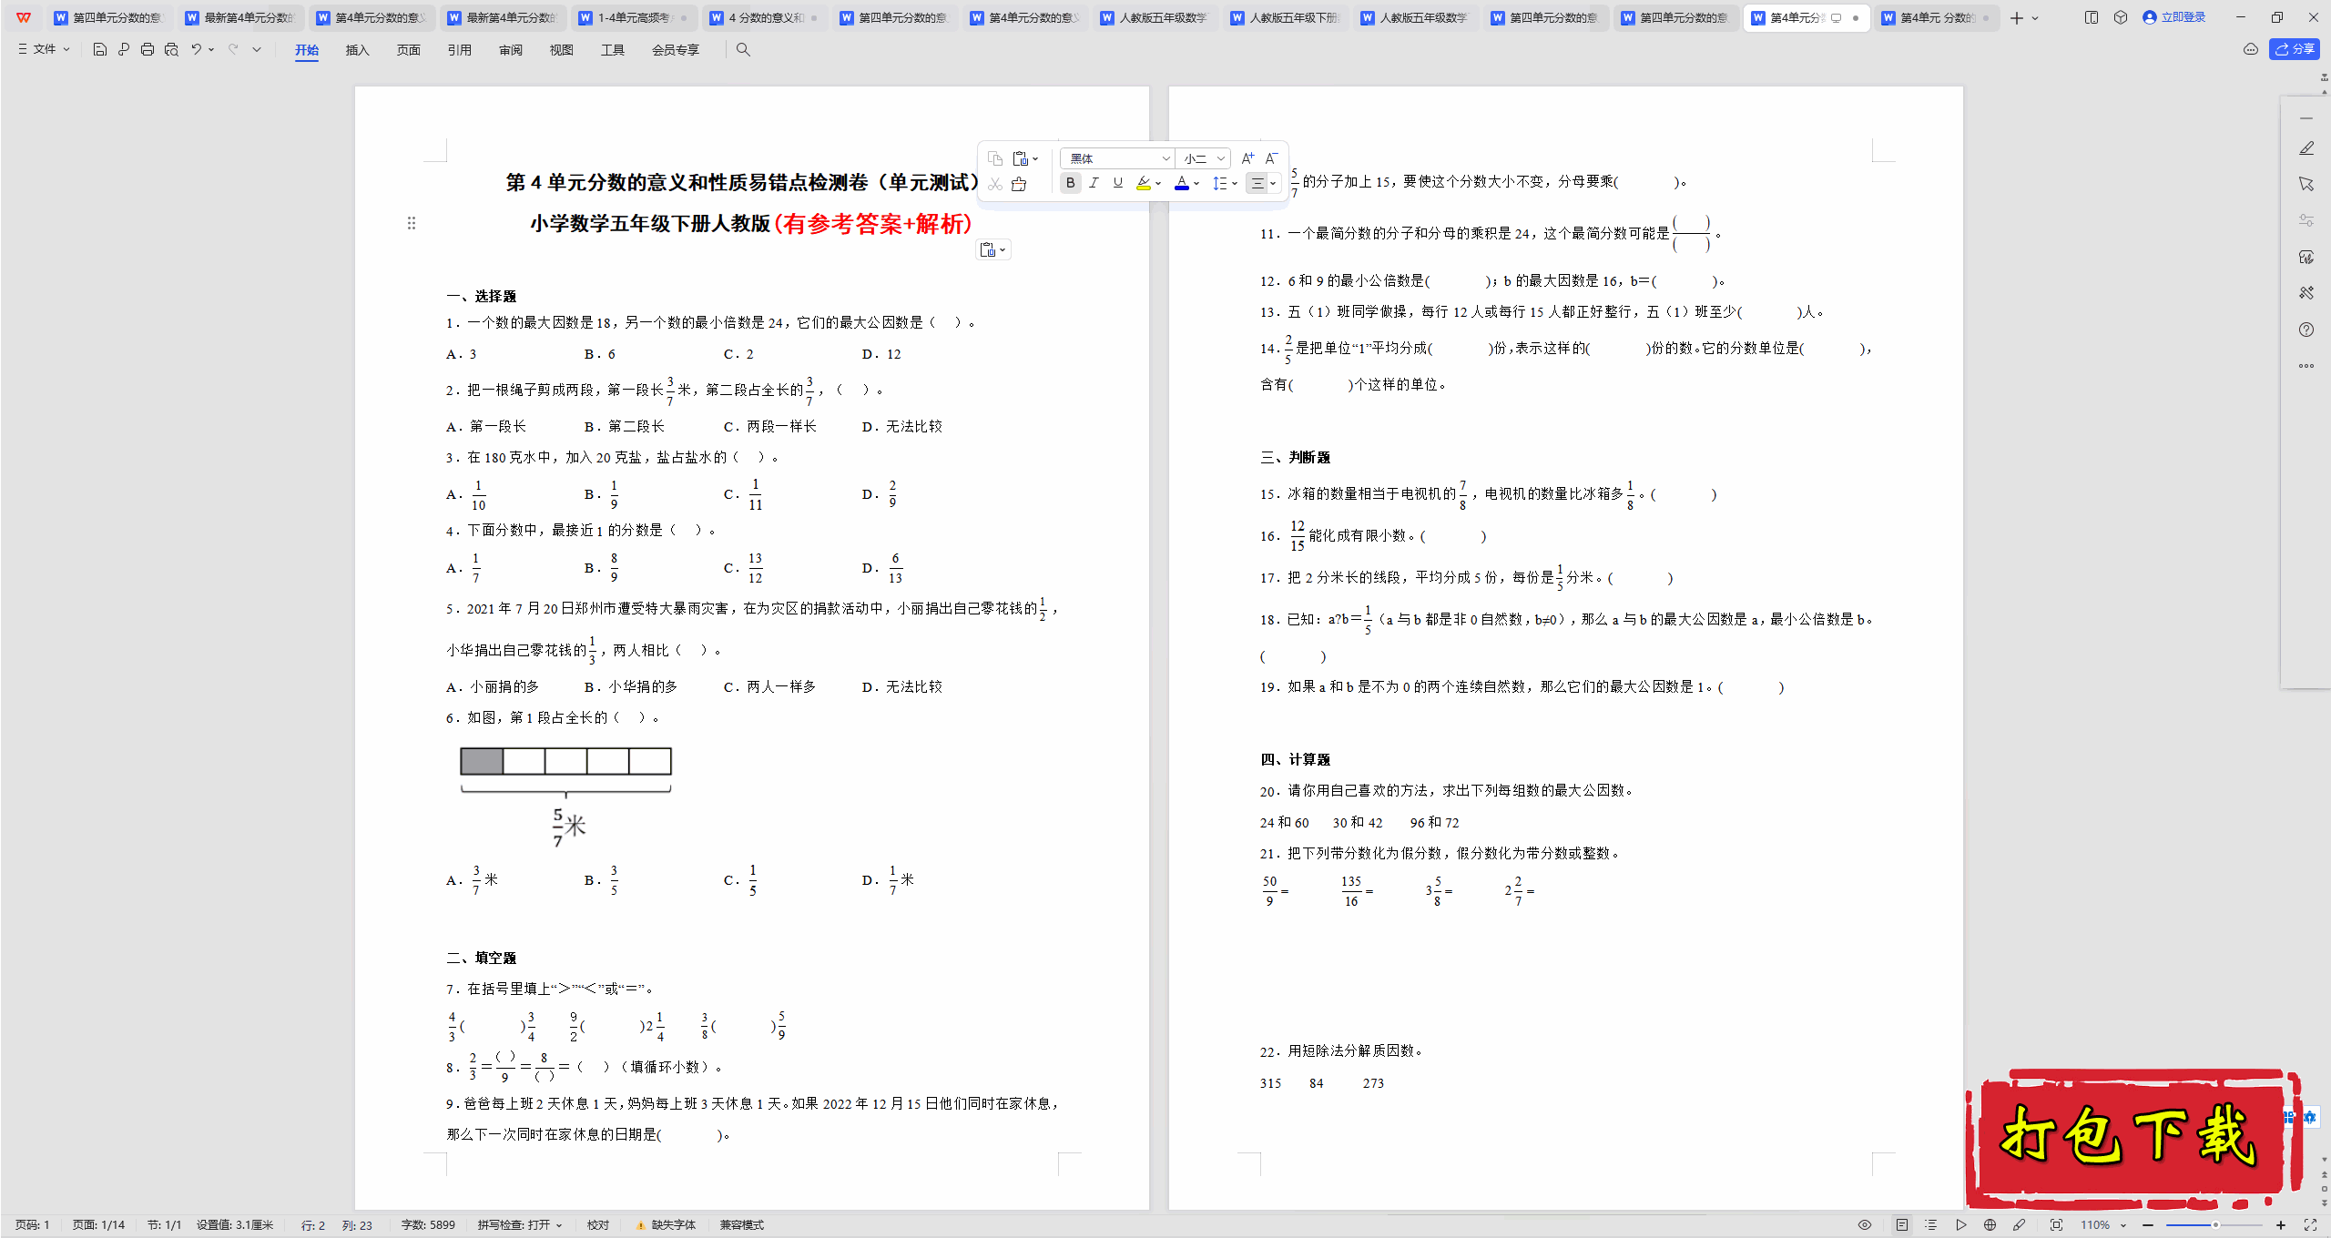Open the WPS home logo tab
This screenshot has height=1238, width=2331.
pyautogui.click(x=24, y=17)
